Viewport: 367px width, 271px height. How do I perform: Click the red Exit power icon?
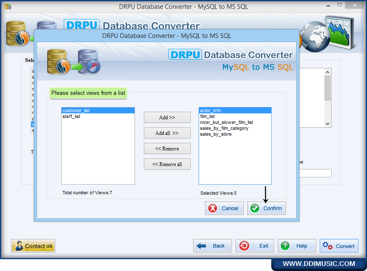tap(244, 246)
